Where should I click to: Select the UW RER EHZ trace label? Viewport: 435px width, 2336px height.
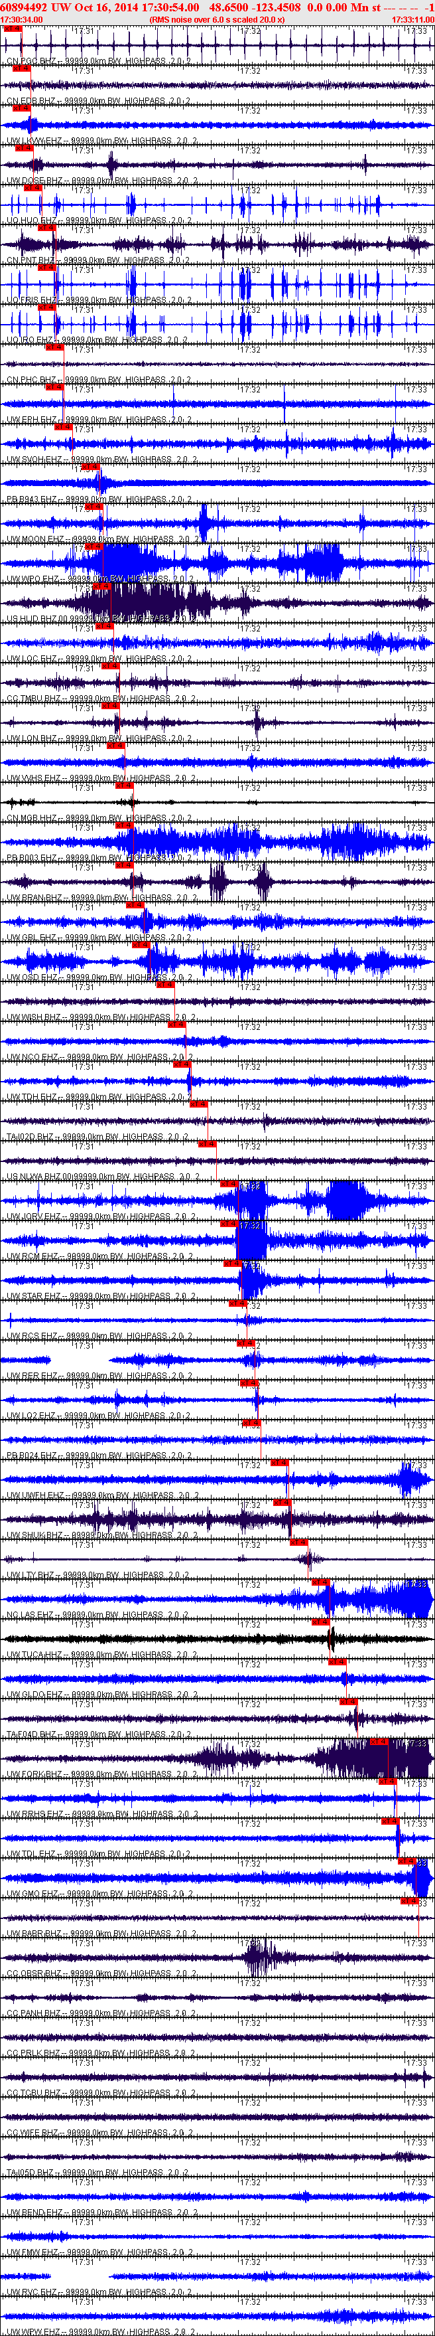[99, 1377]
